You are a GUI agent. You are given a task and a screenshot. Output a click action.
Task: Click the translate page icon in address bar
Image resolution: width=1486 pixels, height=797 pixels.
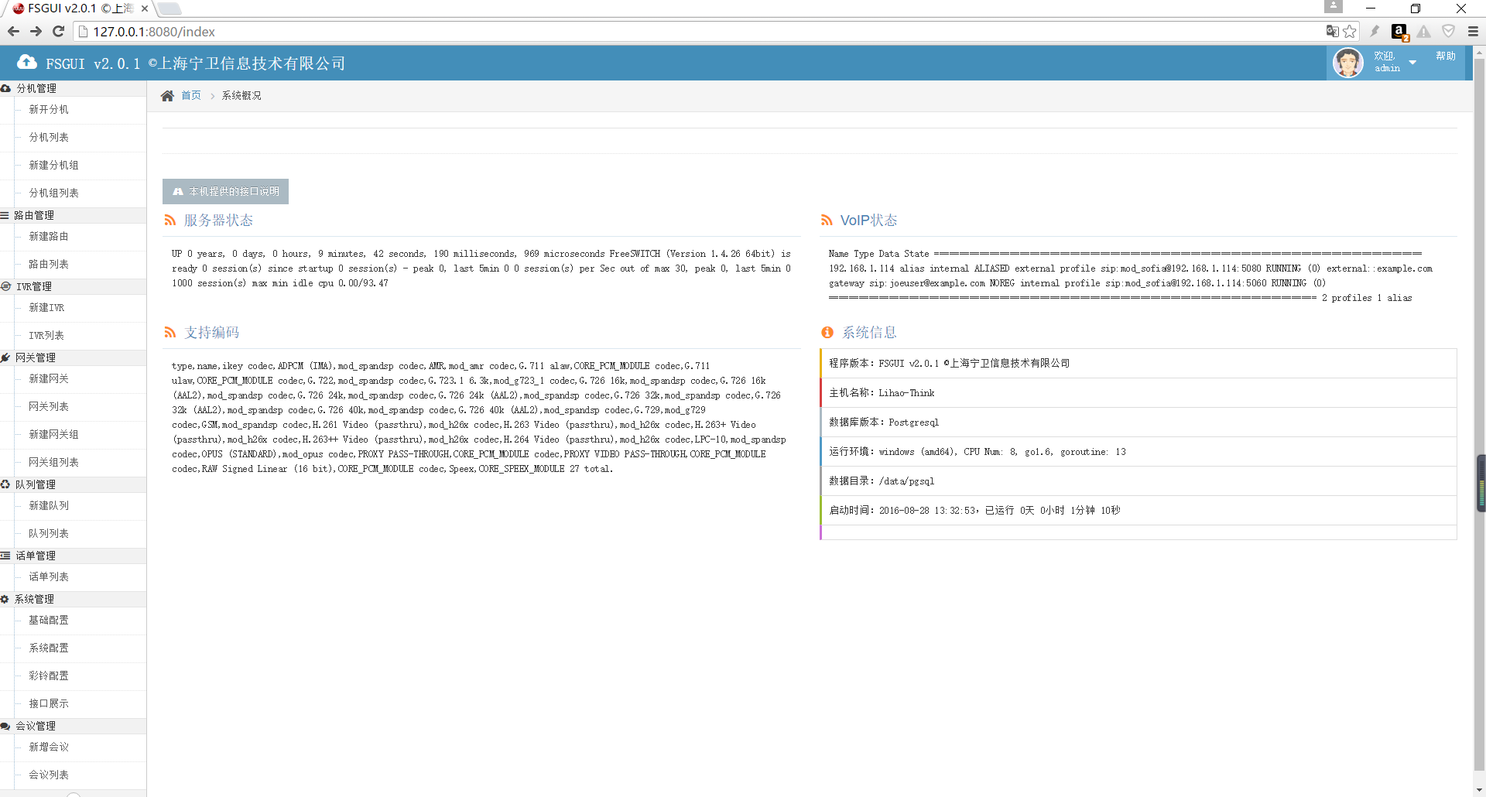(1332, 32)
